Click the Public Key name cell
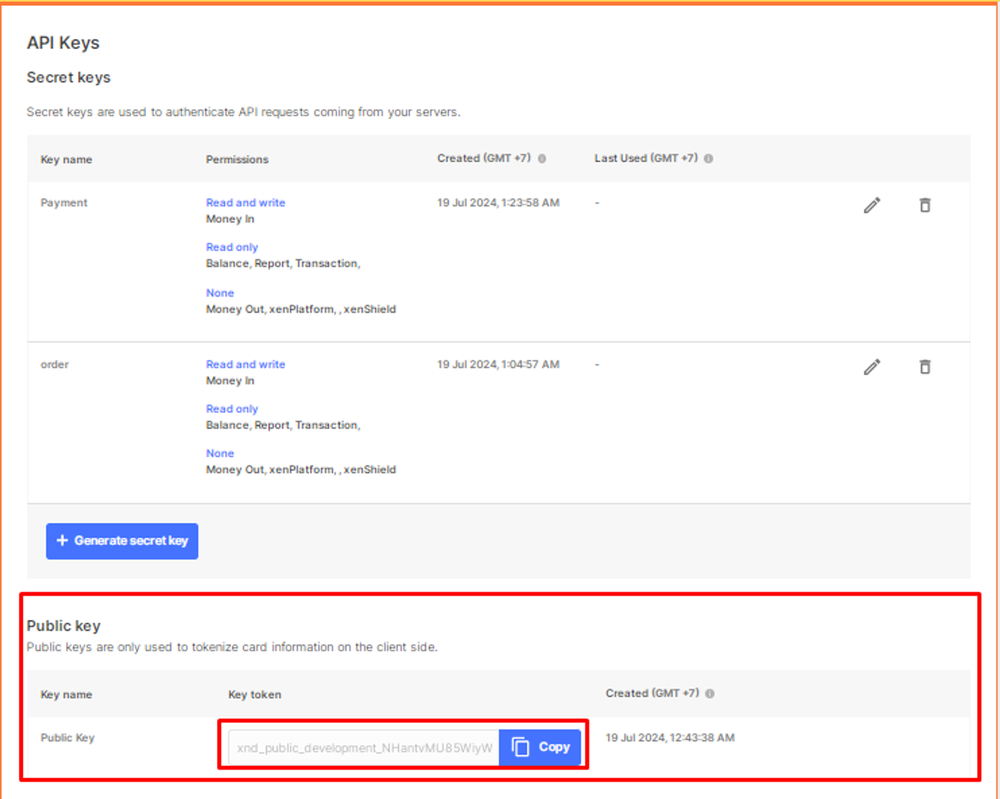 point(67,737)
